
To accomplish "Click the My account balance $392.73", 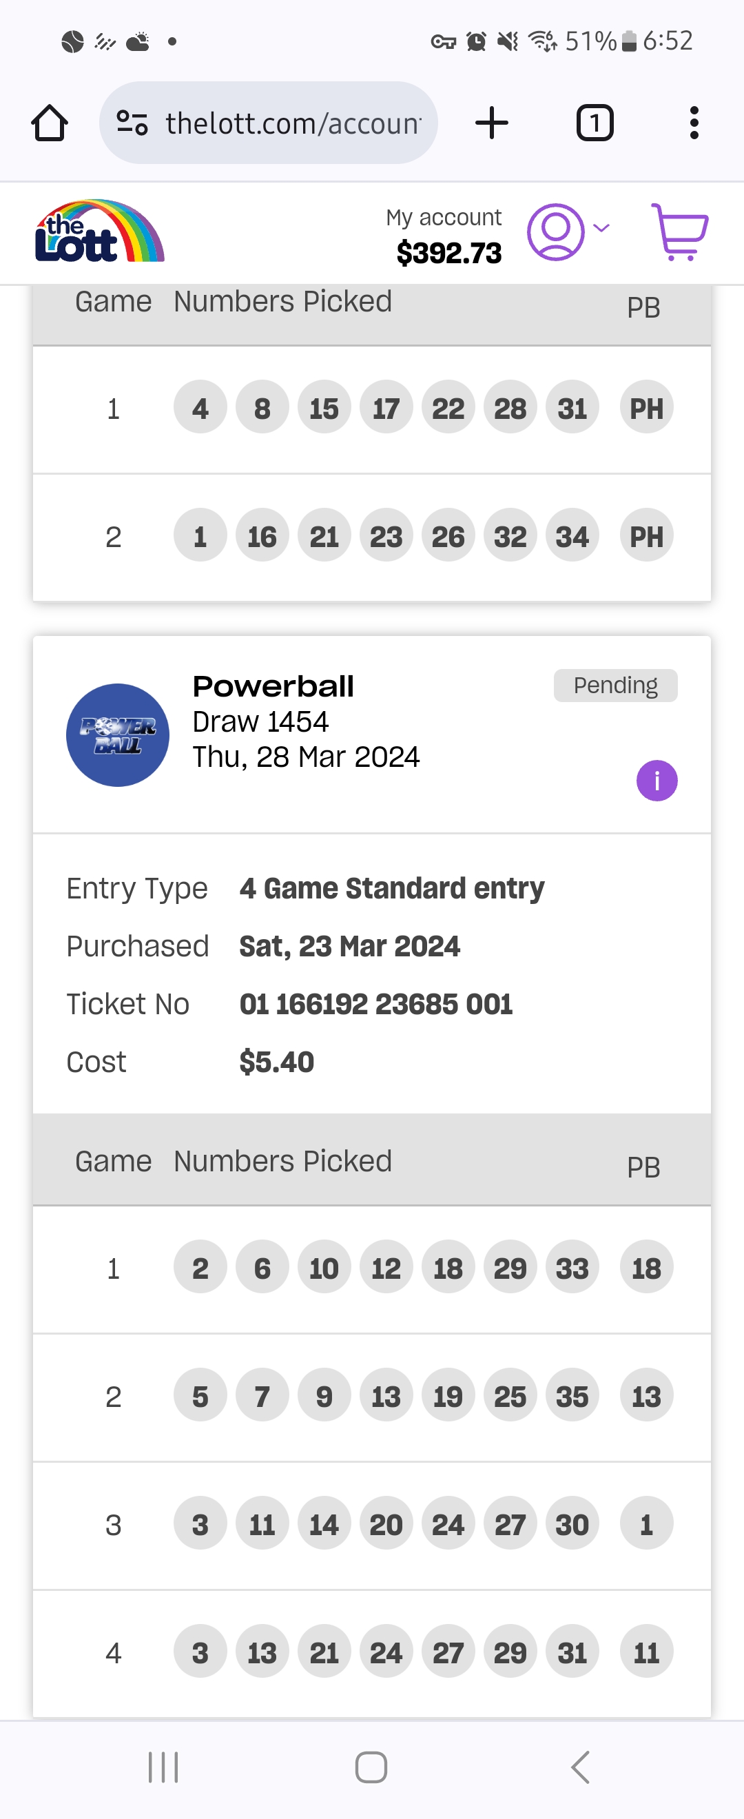I will 448,253.
